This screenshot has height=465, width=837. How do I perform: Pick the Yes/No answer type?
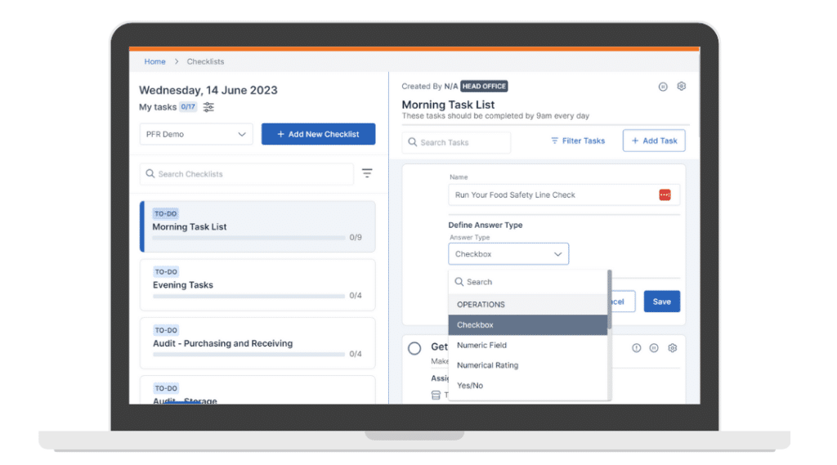470,386
